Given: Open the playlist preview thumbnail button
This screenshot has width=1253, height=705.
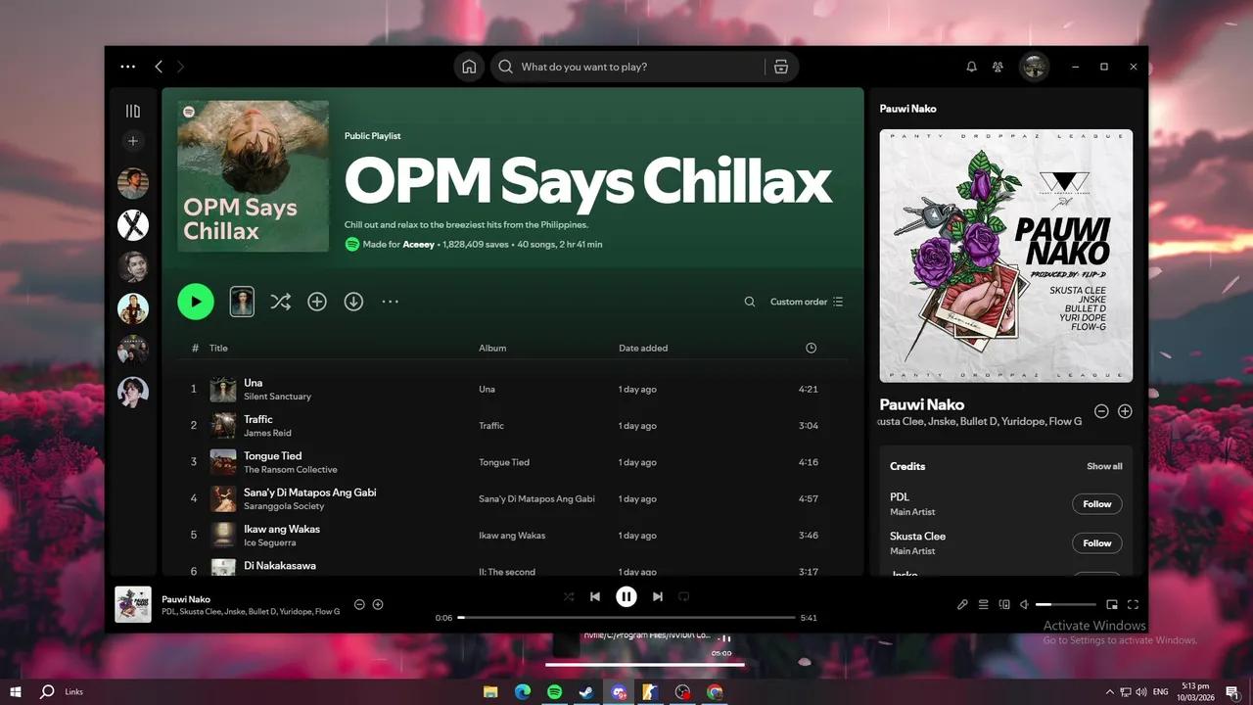Looking at the screenshot, I should [x=242, y=302].
